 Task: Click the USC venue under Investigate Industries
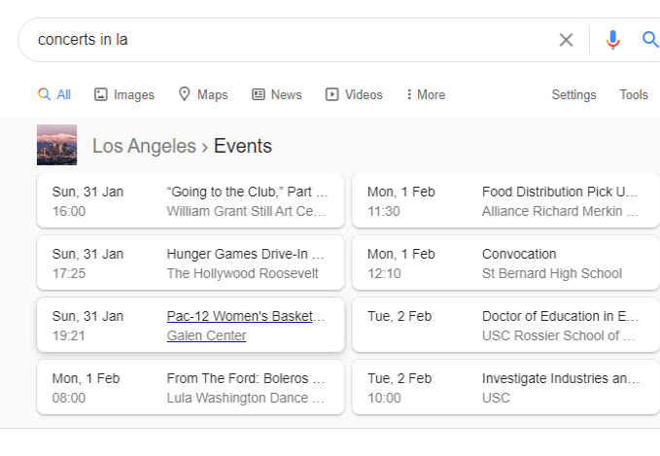[496, 398]
